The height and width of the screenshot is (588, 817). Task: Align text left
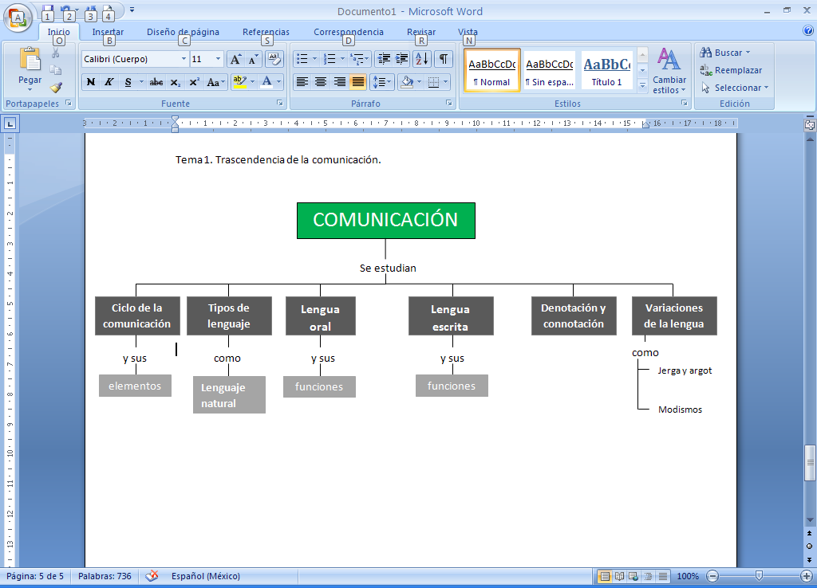[302, 82]
